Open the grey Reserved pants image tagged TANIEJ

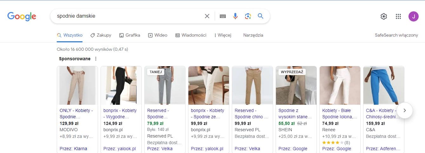click(x=165, y=85)
